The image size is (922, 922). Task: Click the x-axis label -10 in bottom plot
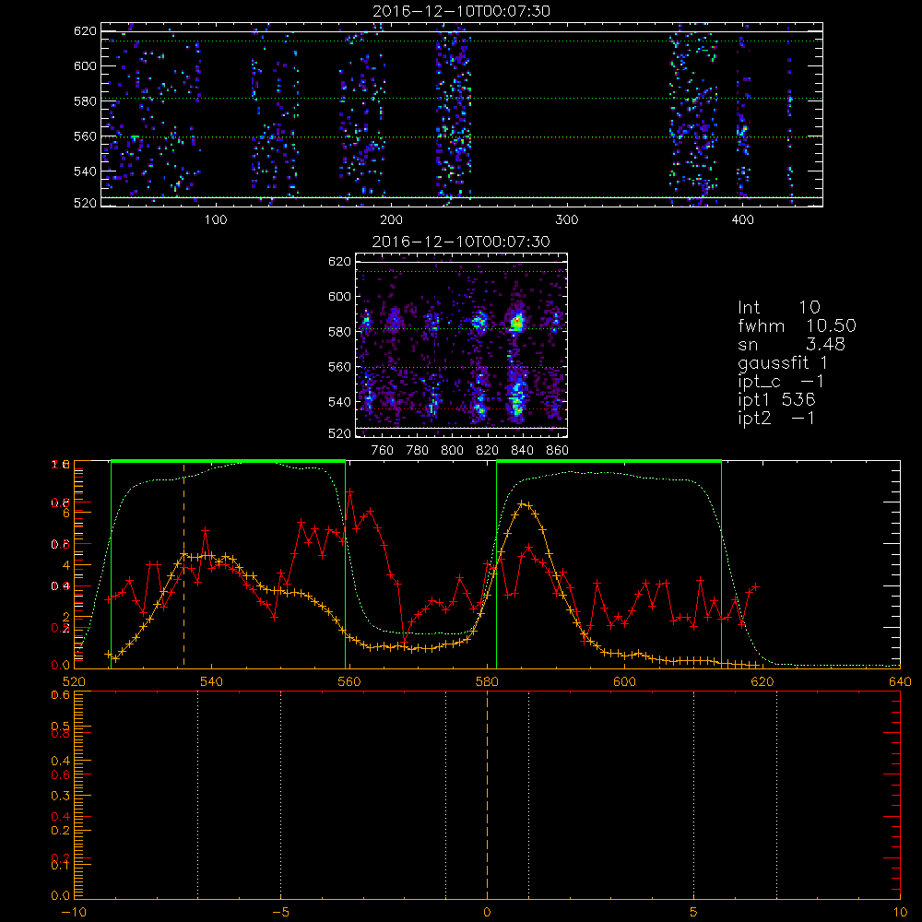click(74, 913)
